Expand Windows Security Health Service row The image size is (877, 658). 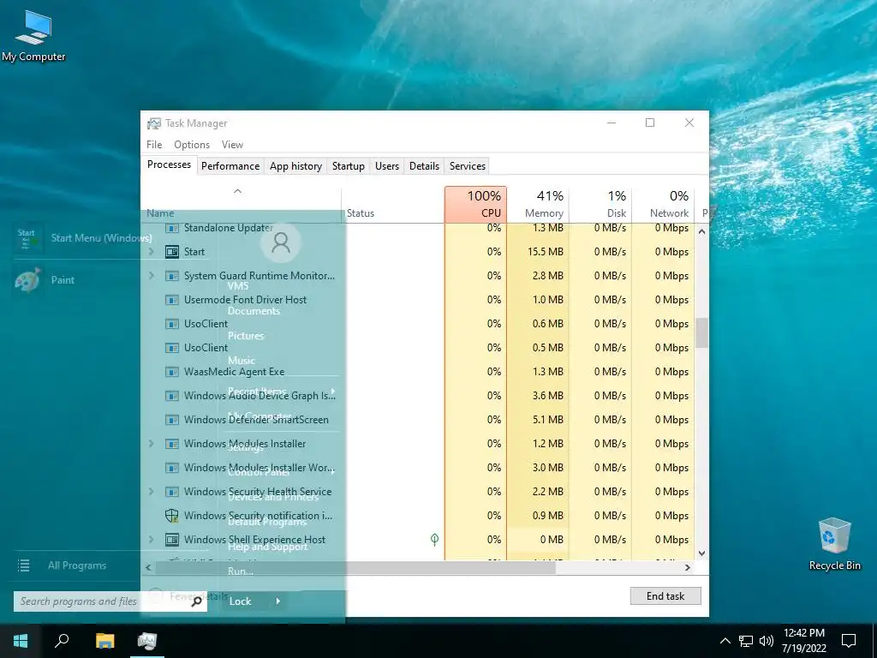(151, 492)
